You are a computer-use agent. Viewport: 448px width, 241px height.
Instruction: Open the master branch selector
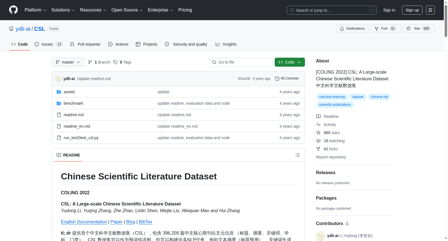pos(68,62)
